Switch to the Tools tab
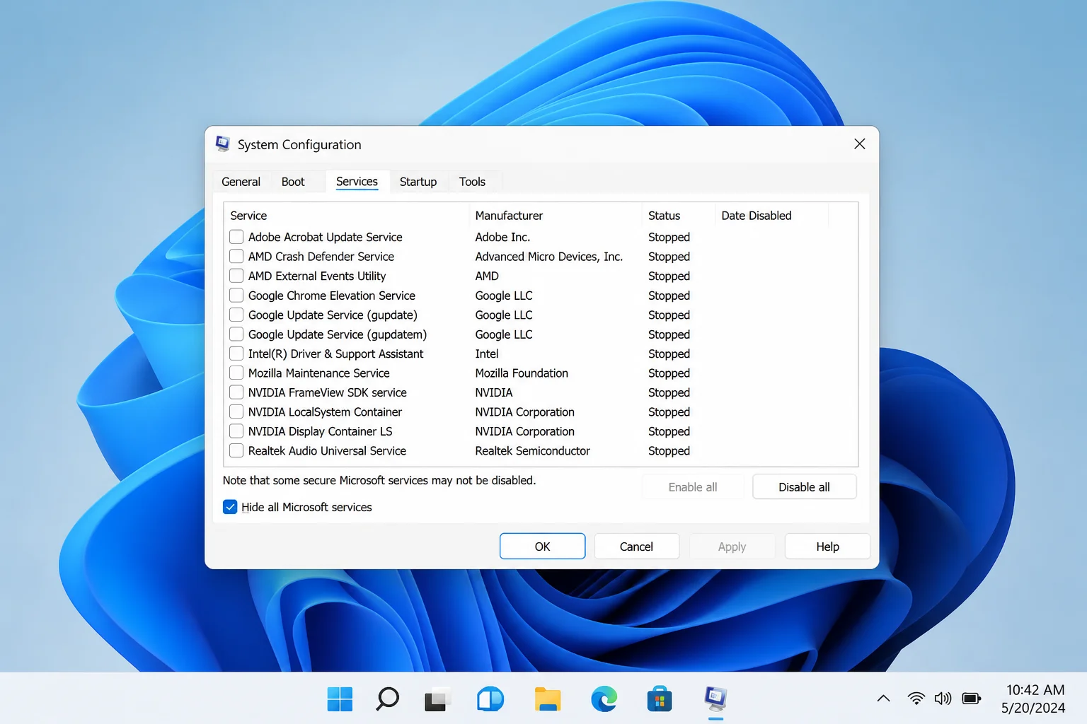The image size is (1087, 724). tap(472, 182)
